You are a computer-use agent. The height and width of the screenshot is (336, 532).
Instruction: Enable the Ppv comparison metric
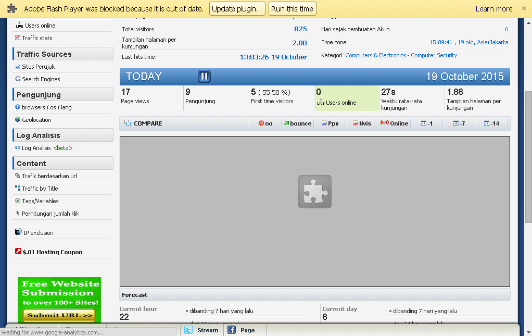(x=330, y=123)
